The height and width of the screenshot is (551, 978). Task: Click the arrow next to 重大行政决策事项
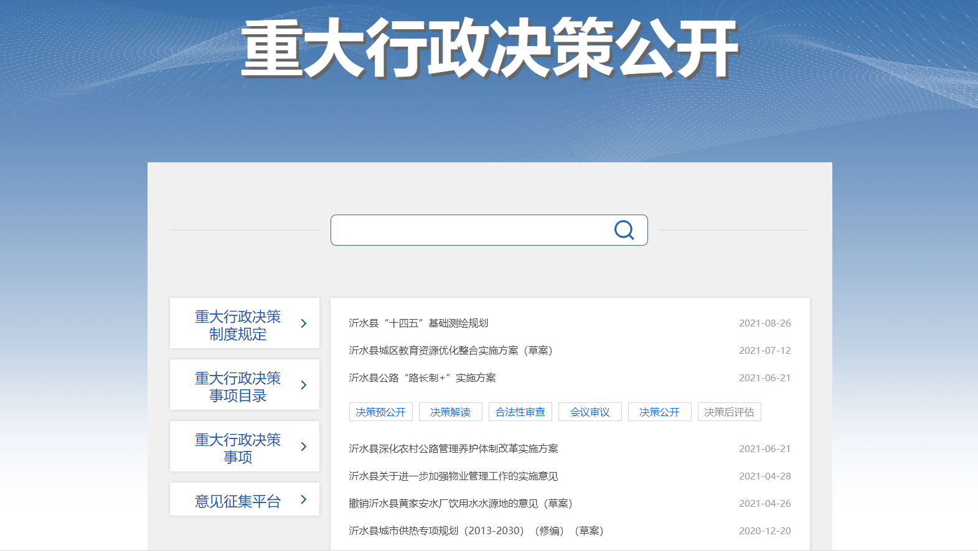[304, 447]
